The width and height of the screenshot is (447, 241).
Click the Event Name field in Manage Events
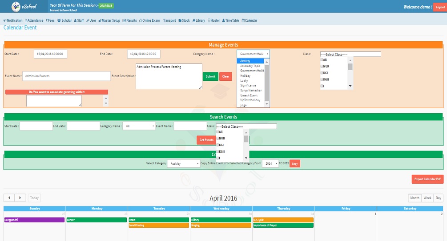66,76
